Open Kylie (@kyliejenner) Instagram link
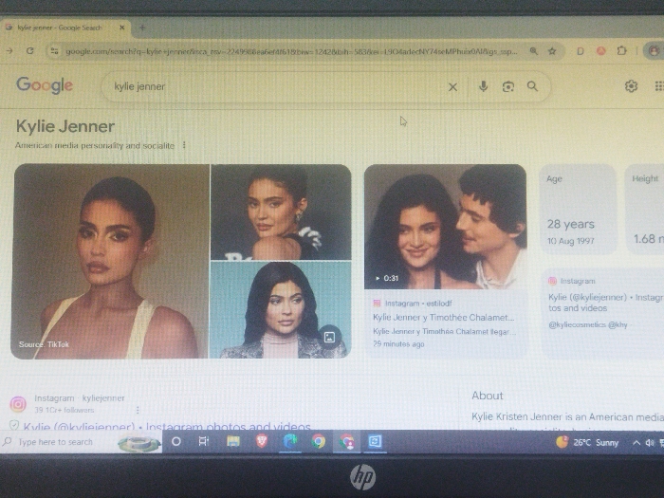The width and height of the screenshot is (664, 498). [167, 426]
